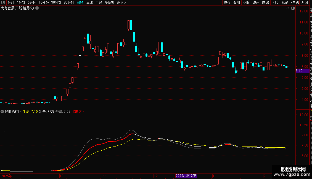The width and height of the screenshot is (312, 179).
Task: Click the 叠加 overlay button
Action: click(237, 2)
